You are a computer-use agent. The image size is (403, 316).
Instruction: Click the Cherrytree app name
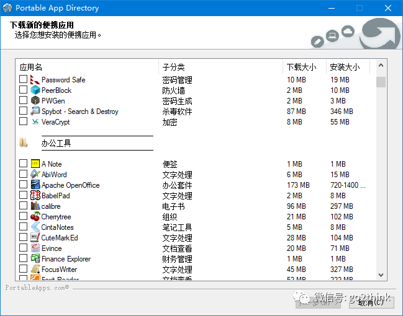(56, 217)
